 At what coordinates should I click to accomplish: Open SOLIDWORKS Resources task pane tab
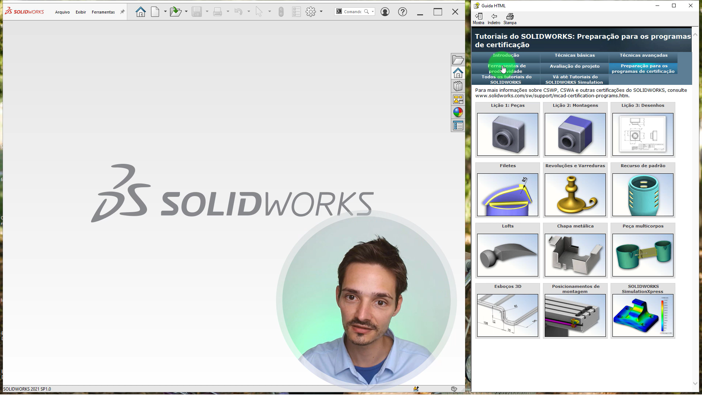coord(458,73)
